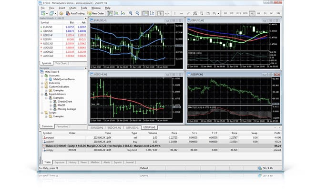Switch chart to candlestick view icon
The image size is (317, 190).
(117, 13)
